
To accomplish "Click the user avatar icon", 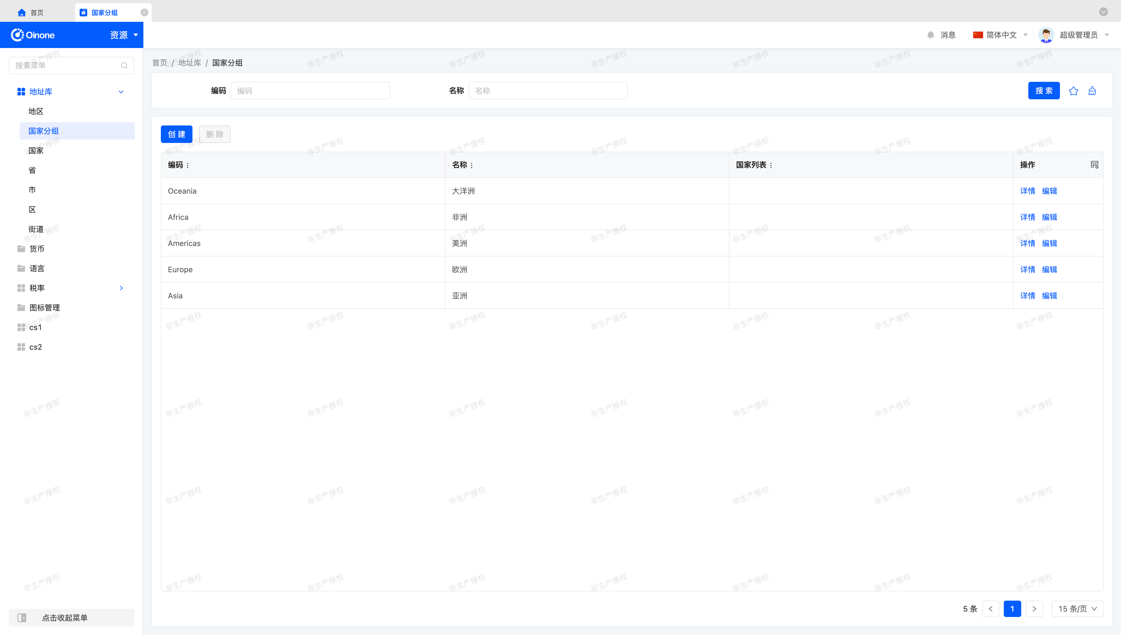I will (x=1045, y=35).
